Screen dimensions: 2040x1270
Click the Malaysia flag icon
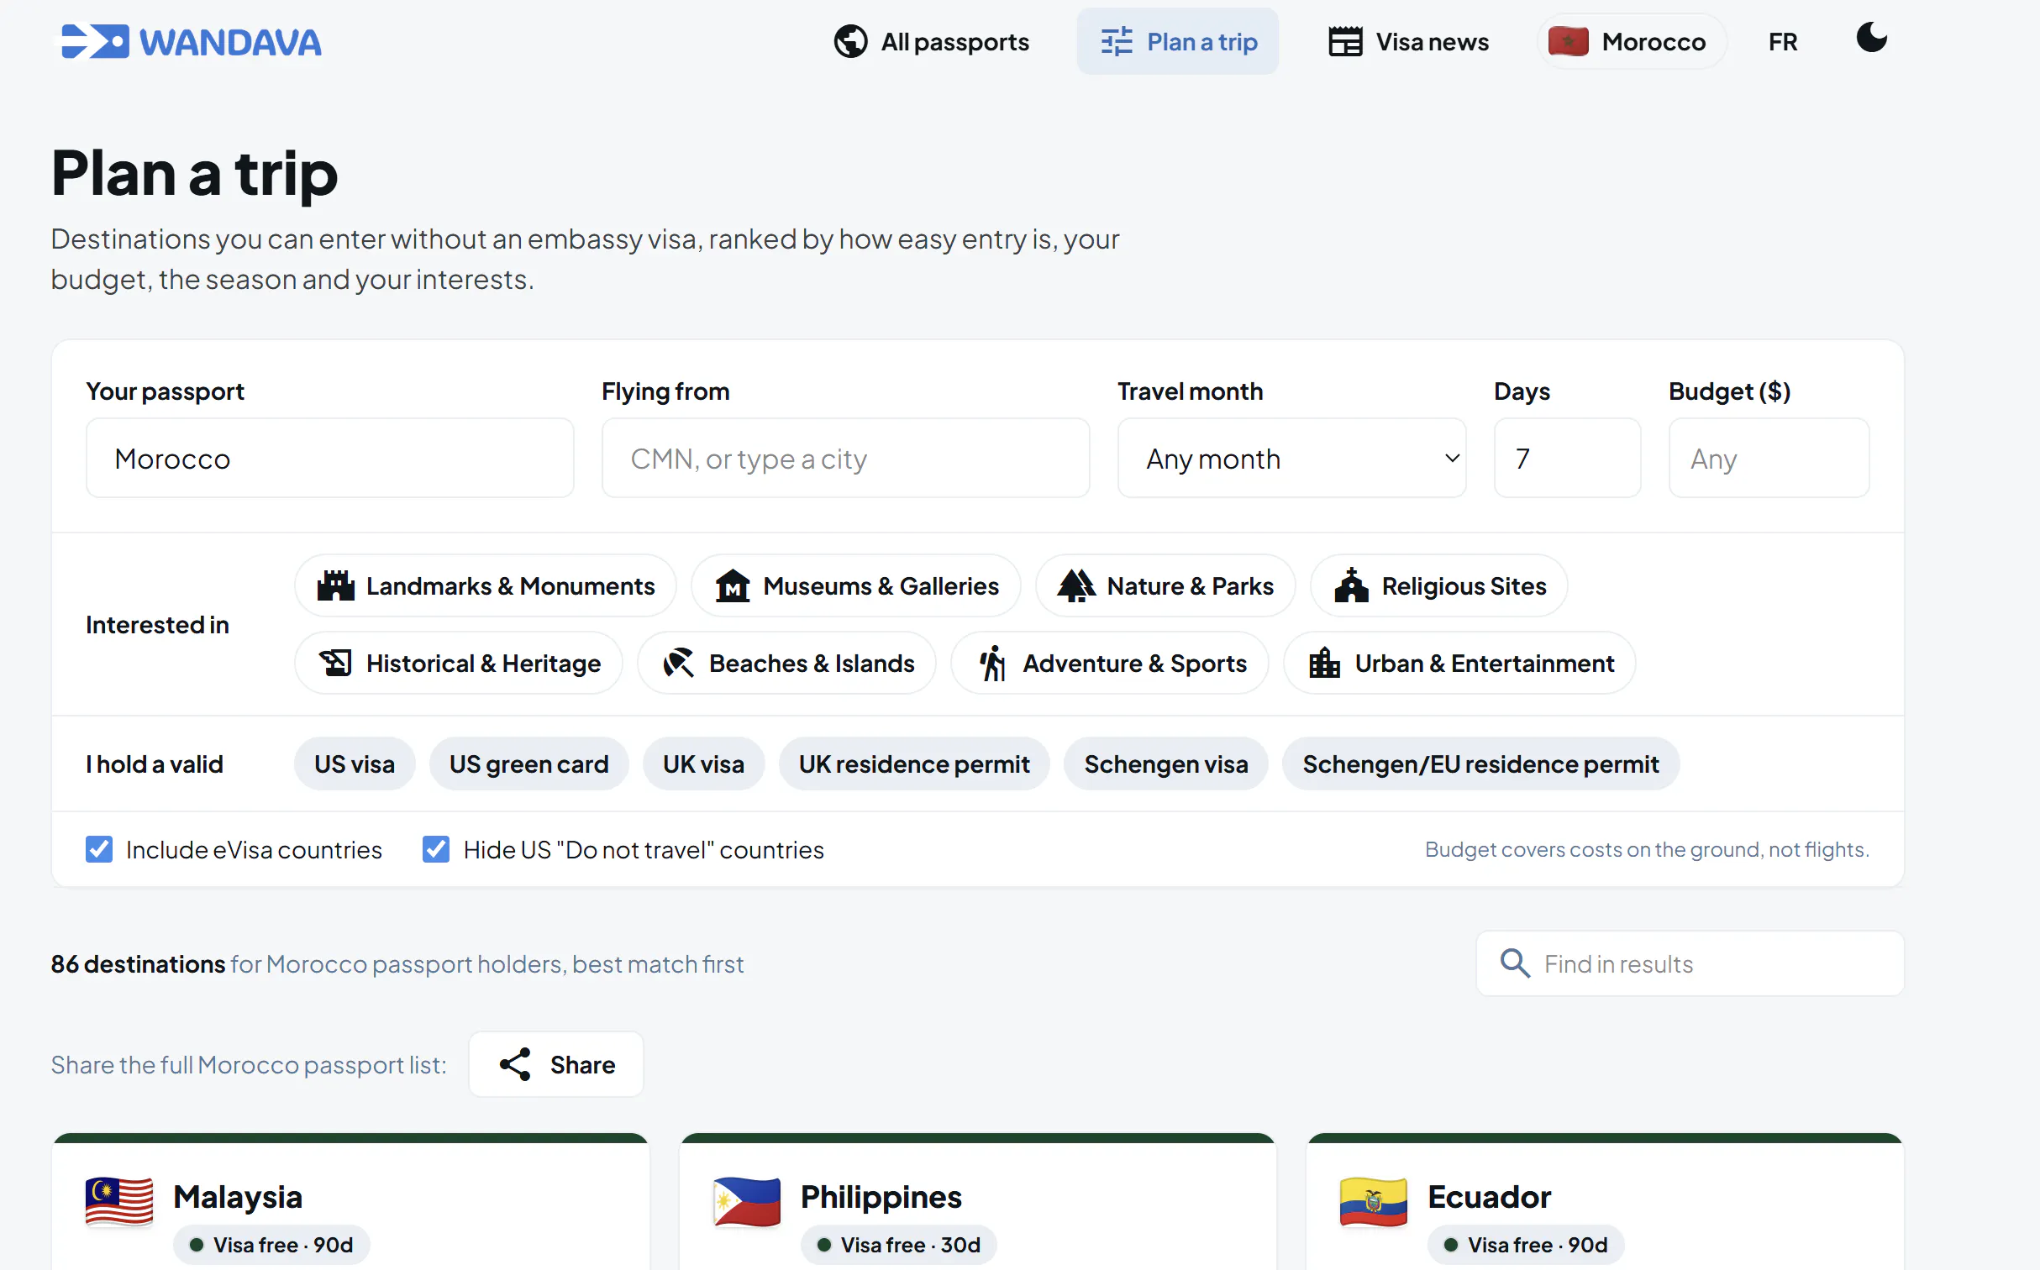point(119,1203)
